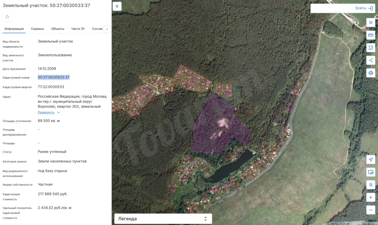Show more tabs with the arrow
The image size is (378, 225).
pos(107,29)
